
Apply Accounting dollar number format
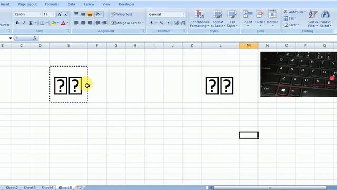pyautogui.click(x=152, y=23)
